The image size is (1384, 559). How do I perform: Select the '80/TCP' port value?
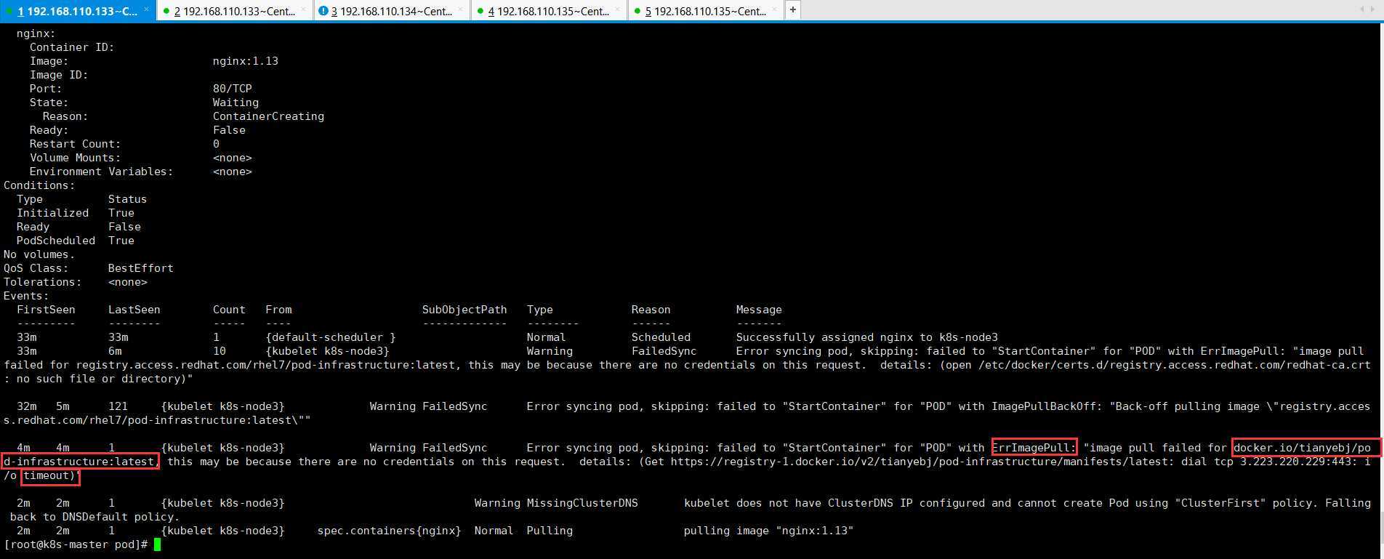tap(233, 89)
